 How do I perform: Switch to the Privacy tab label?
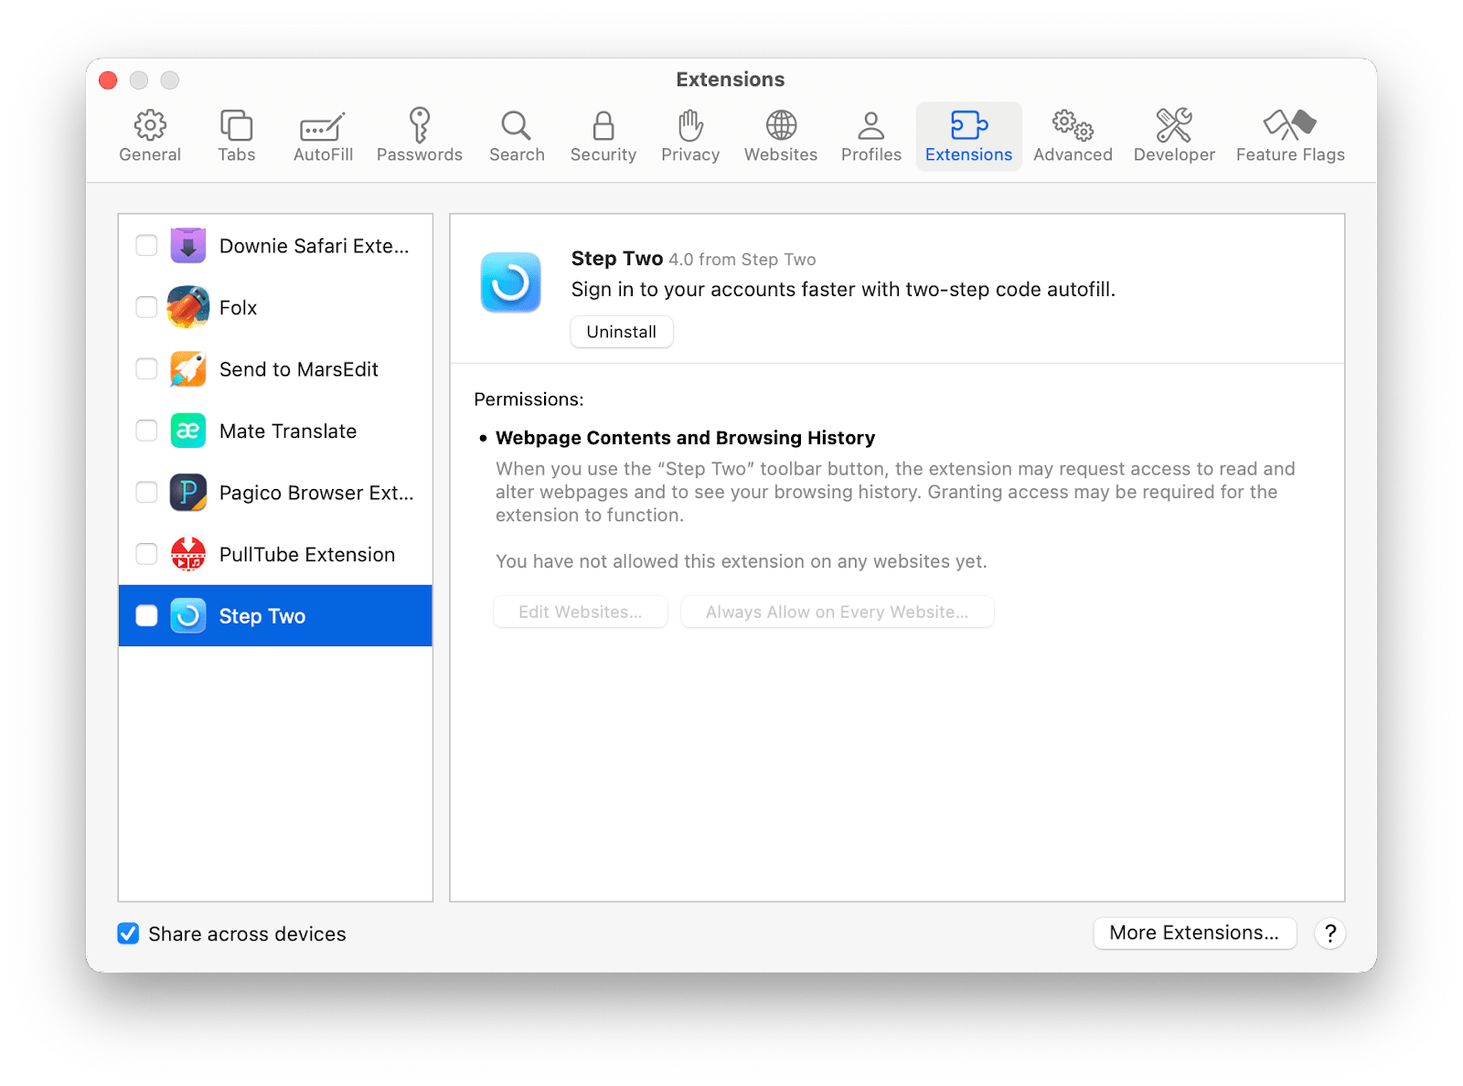click(x=690, y=154)
